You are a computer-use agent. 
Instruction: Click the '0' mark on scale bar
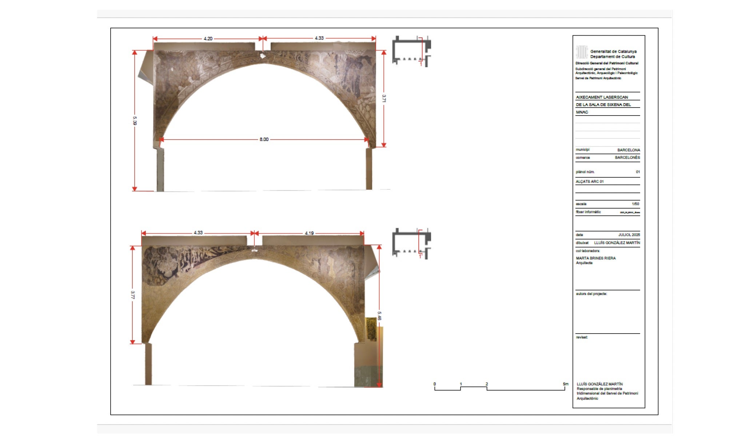(x=435, y=384)
